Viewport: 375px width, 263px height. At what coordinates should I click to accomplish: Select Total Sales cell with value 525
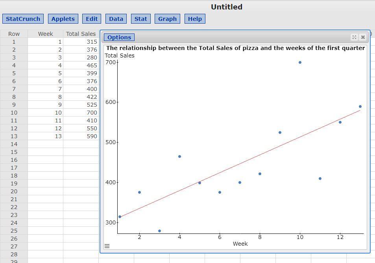pos(81,105)
